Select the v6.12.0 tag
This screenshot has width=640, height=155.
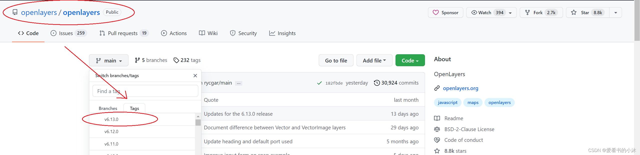click(111, 132)
